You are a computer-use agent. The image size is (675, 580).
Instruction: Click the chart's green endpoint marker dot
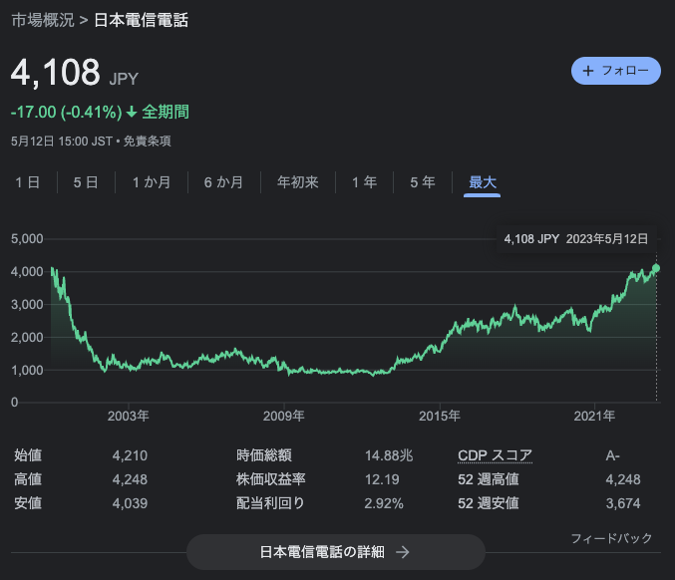656,268
